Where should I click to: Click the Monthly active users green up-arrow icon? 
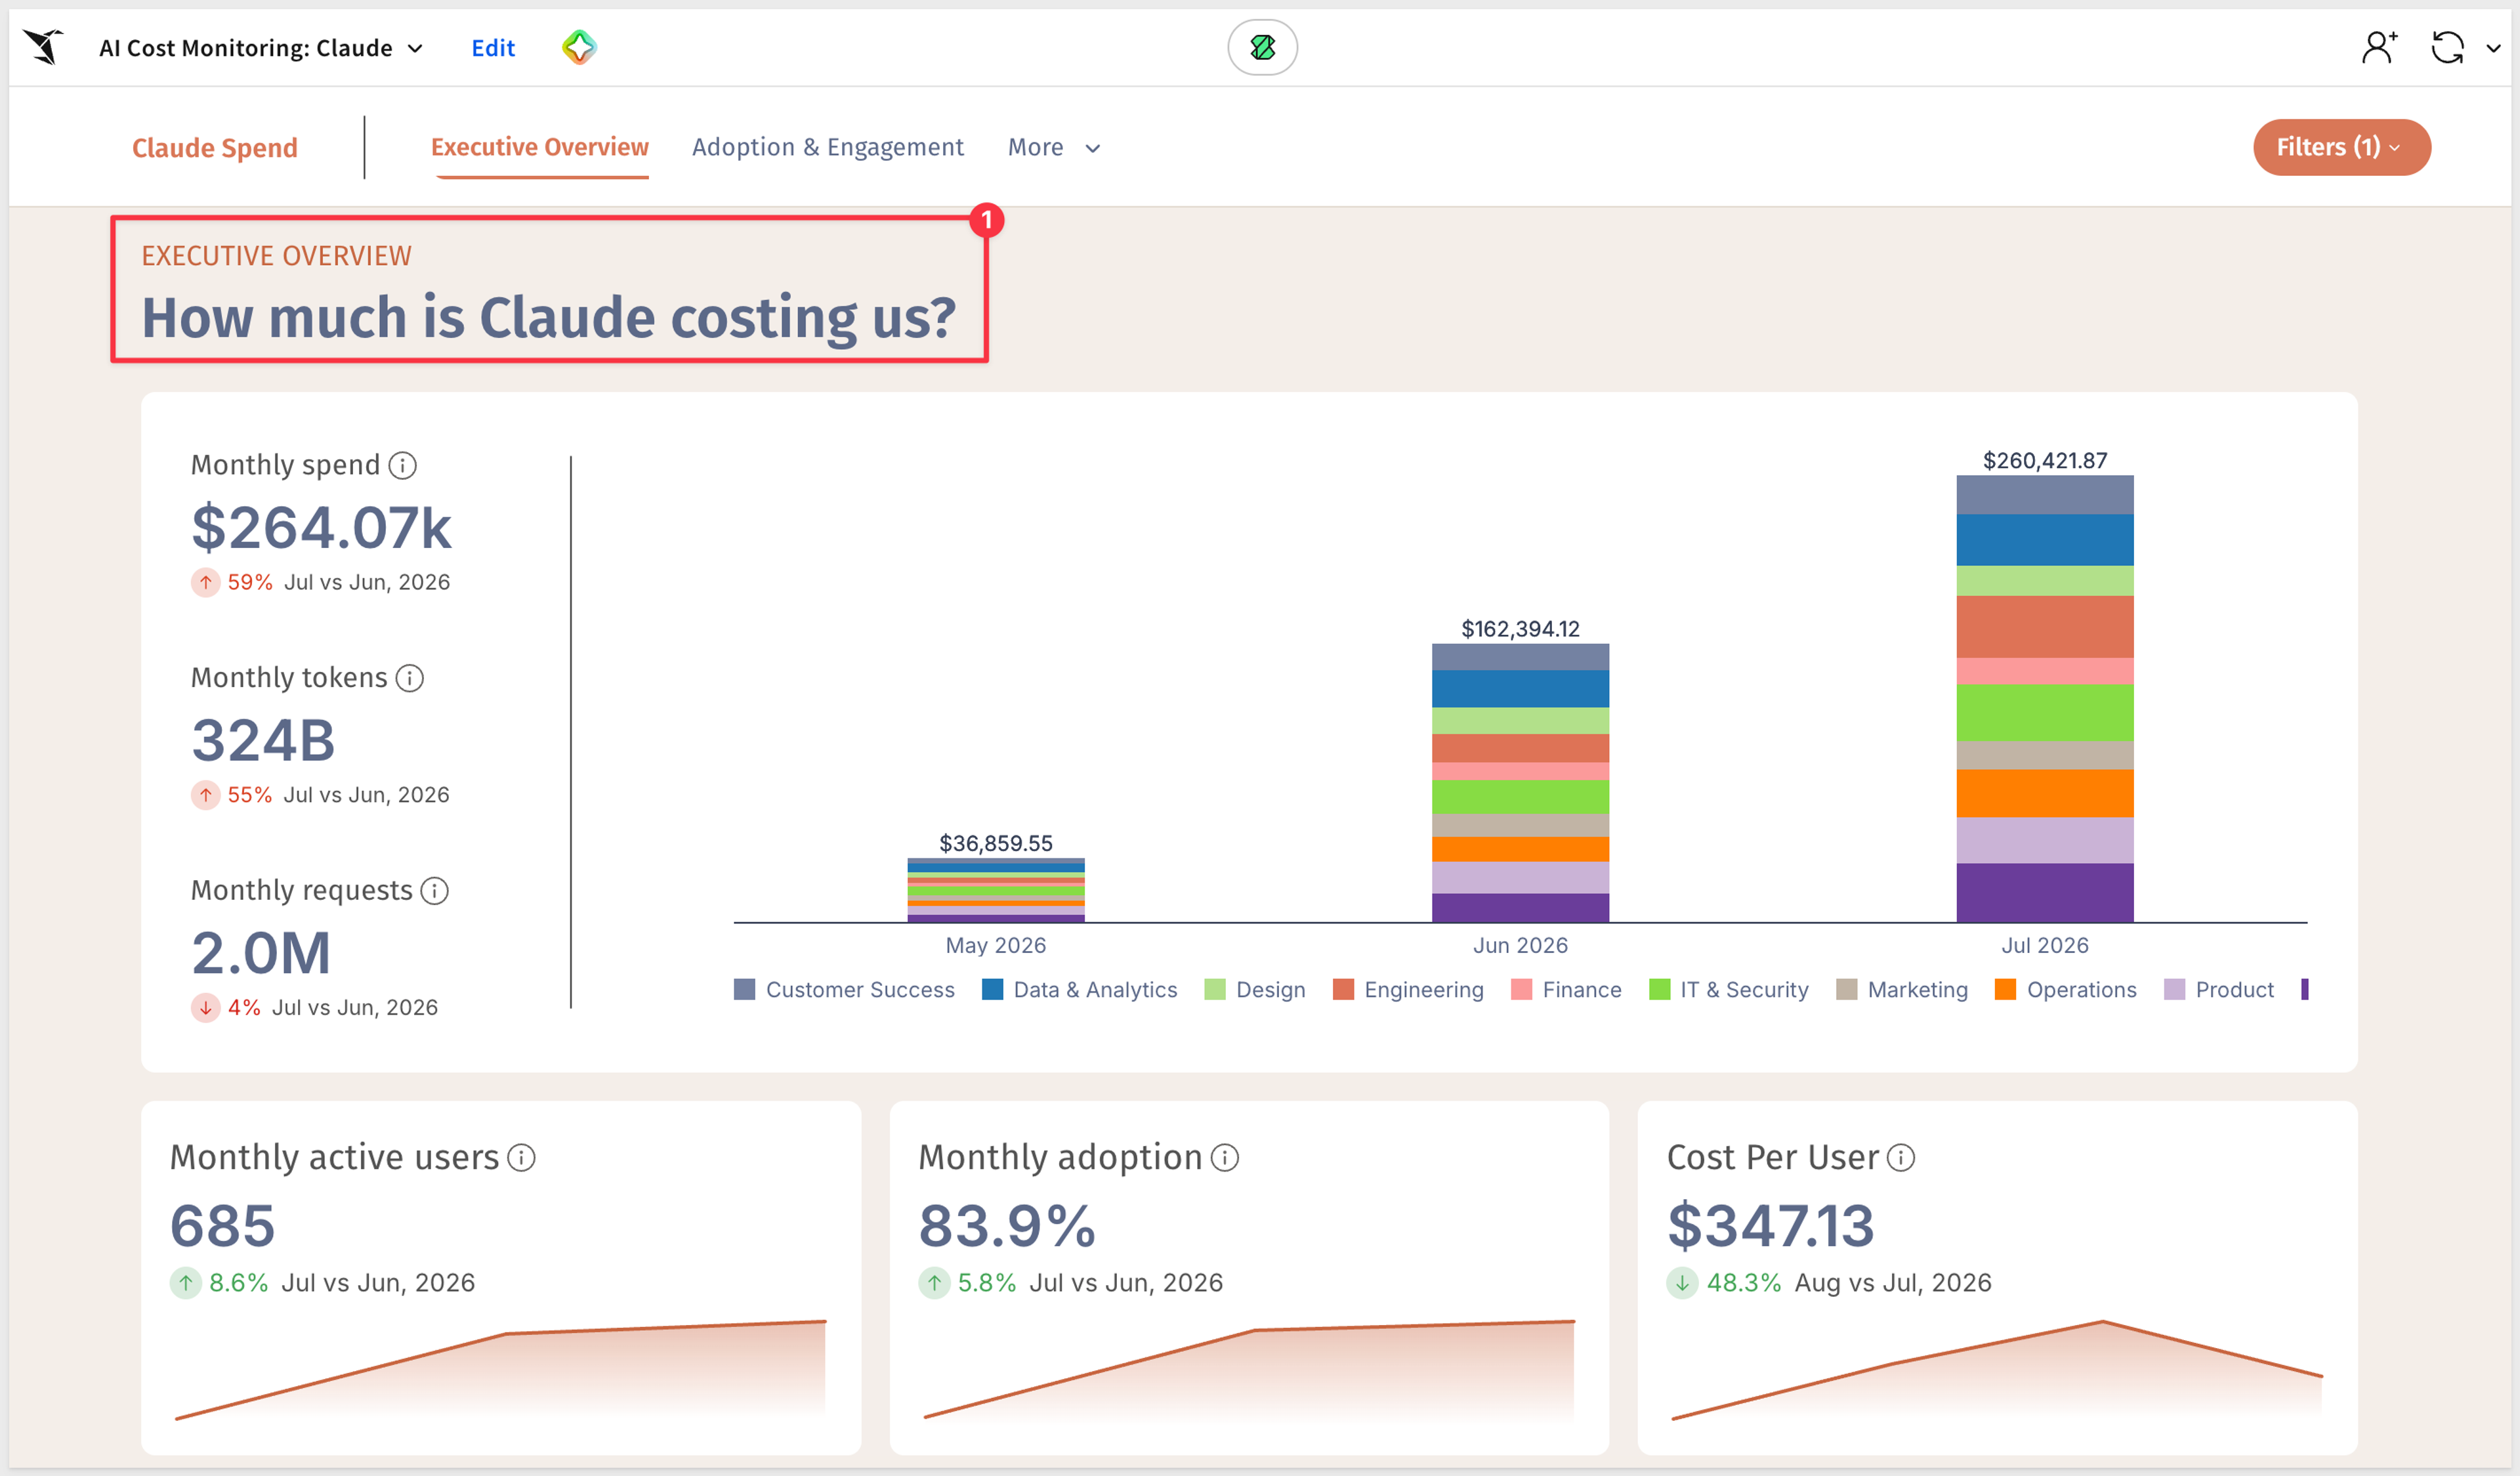[185, 1283]
